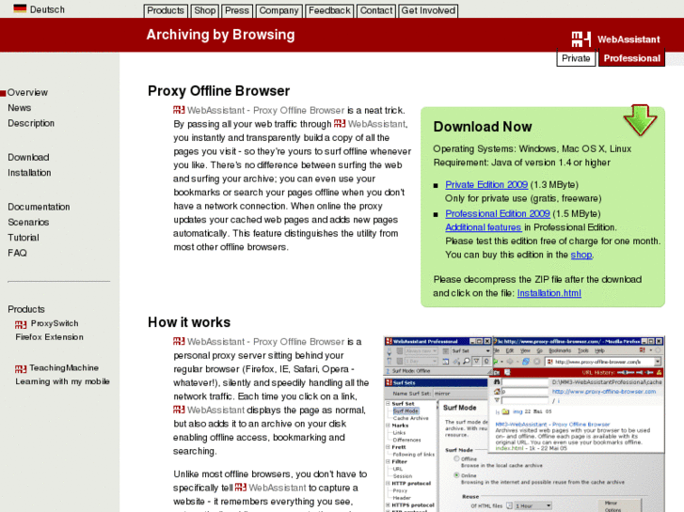The width and height of the screenshot is (684, 512).
Task: Open FAQ in the sidebar
Action: coord(17,253)
